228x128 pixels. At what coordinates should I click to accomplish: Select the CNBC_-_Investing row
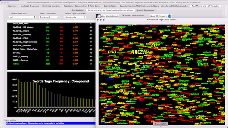pos(51,57)
